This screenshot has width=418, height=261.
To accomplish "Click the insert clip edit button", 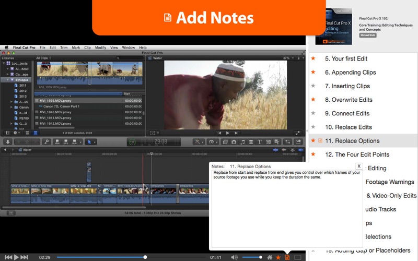I will 66,142.
